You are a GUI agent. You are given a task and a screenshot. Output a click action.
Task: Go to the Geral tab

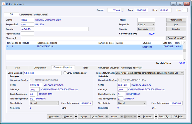tap(17, 67)
